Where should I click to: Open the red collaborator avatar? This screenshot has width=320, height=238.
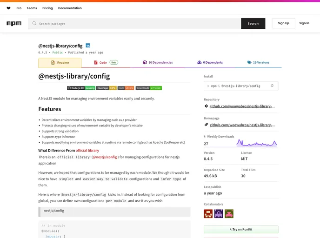208,214
